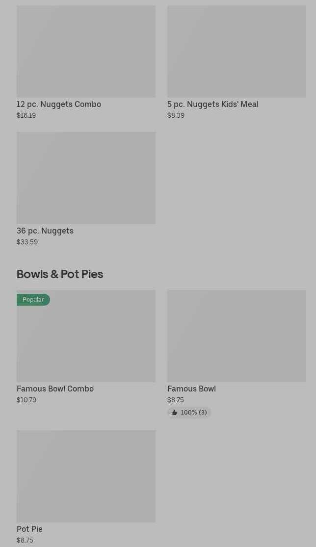The width and height of the screenshot is (316, 547).
Task: Click the $8.39 Kids' Meal price
Action: pyautogui.click(x=176, y=115)
